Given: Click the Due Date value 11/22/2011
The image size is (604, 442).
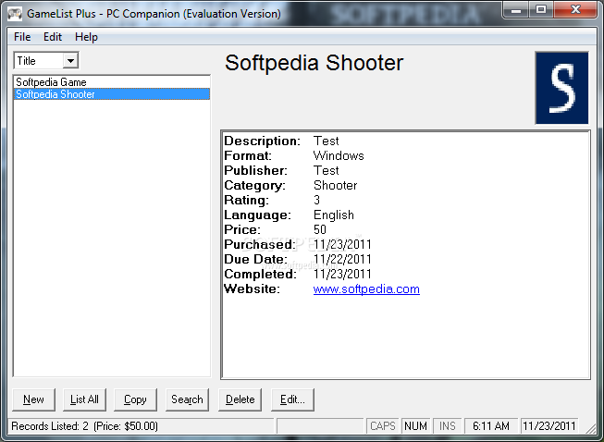Looking at the screenshot, I should pos(342,260).
